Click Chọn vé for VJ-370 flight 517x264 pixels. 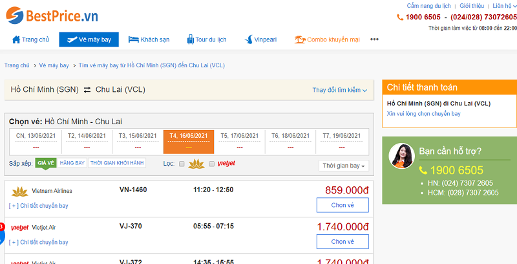pyautogui.click(x=343, y=241)
